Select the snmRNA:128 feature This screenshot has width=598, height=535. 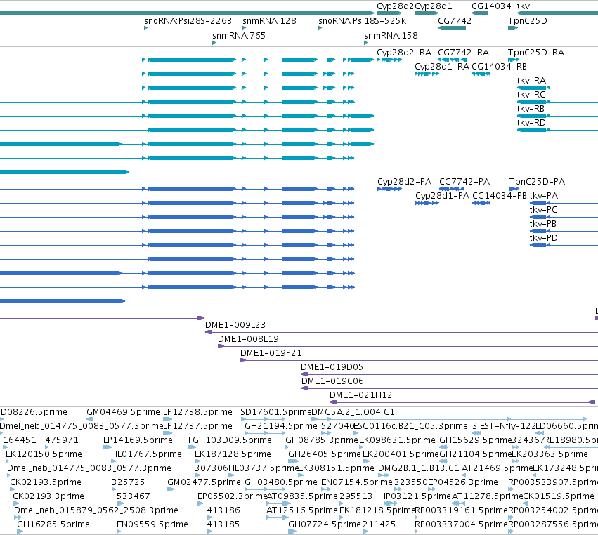(244, 28)
